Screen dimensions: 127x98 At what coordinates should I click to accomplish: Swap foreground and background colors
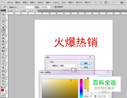(4, 87)
